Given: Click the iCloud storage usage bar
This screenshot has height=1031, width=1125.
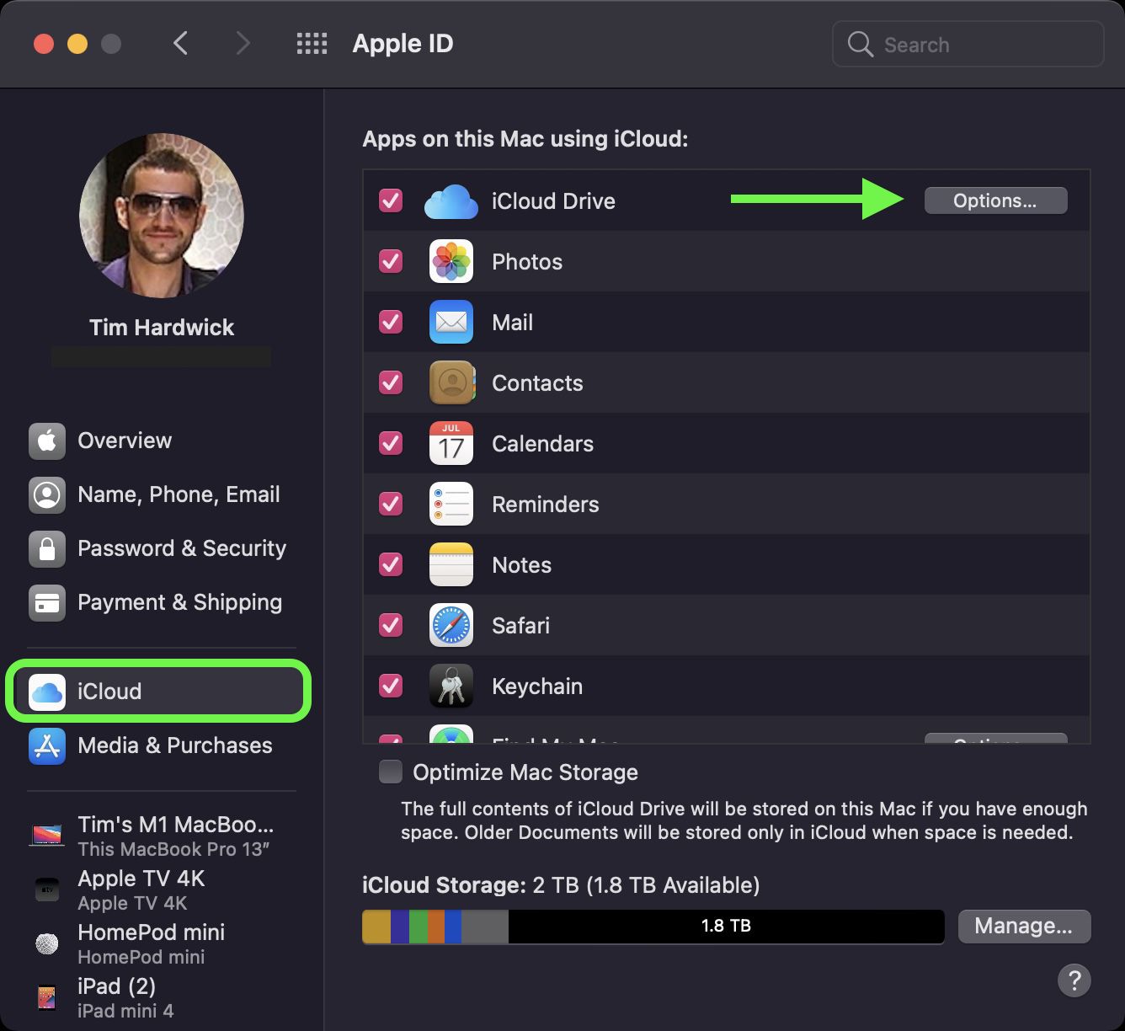Looking at the screenshot, I should click(653, 926).
